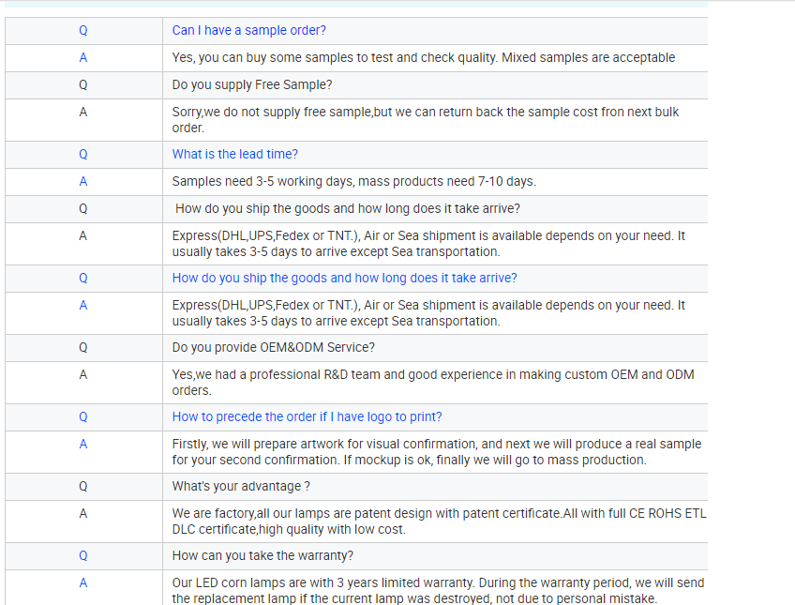Select the 'What's your advantage ?' question
The image size is (795, 605).
[241, 486]
